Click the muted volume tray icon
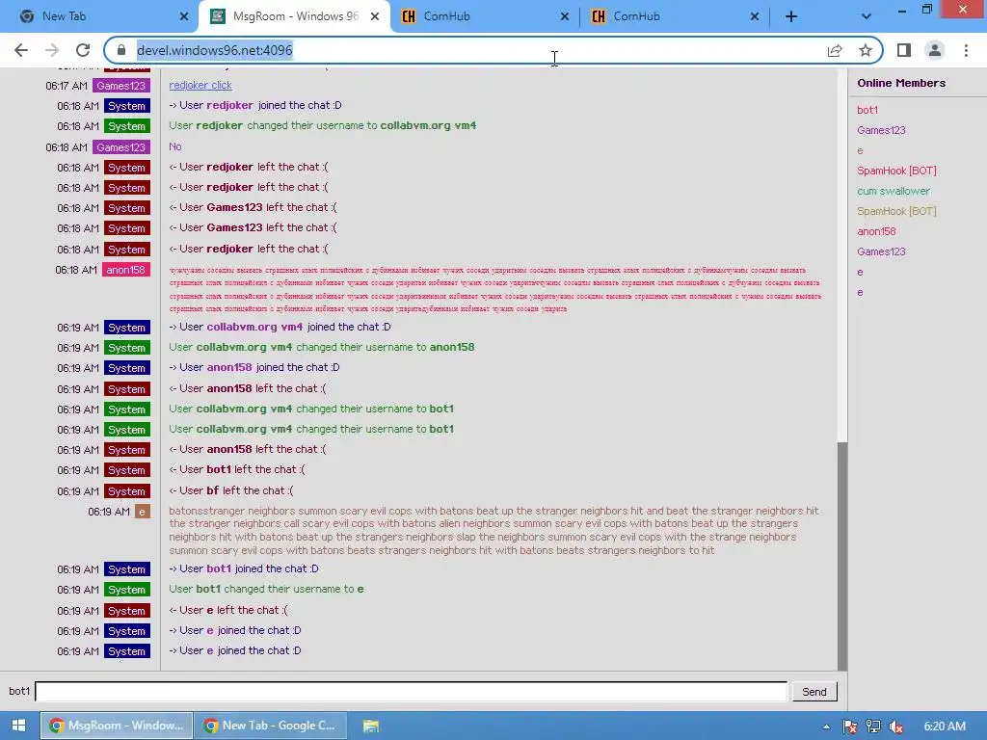987x740 pixels. click(896, 727)
